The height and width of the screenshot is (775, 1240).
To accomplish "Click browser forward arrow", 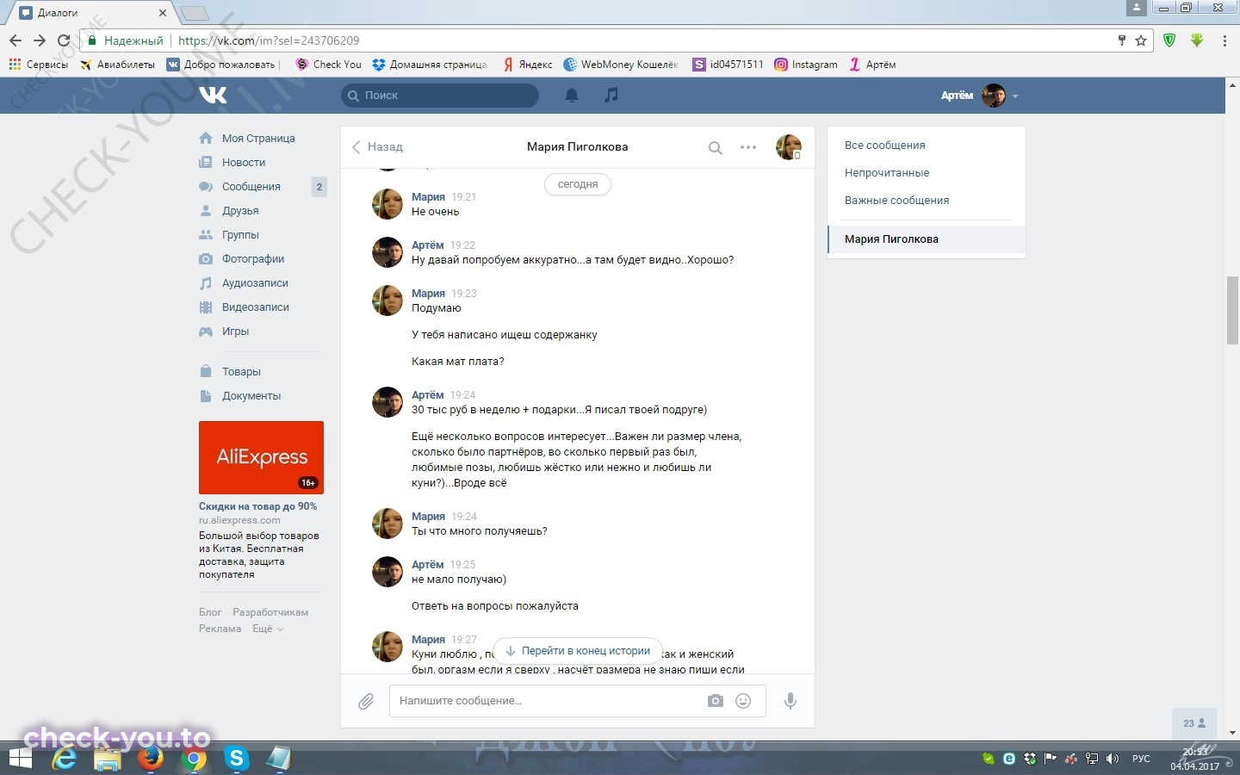I will [x=40, y=40].
